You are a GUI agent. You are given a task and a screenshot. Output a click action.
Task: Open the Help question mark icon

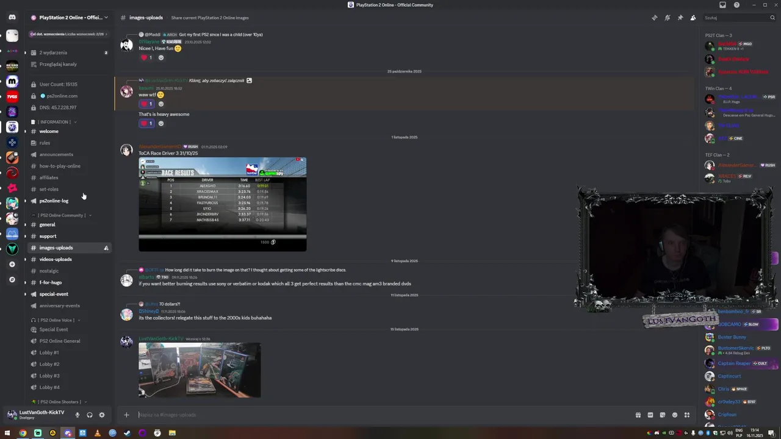pos(736,5)
